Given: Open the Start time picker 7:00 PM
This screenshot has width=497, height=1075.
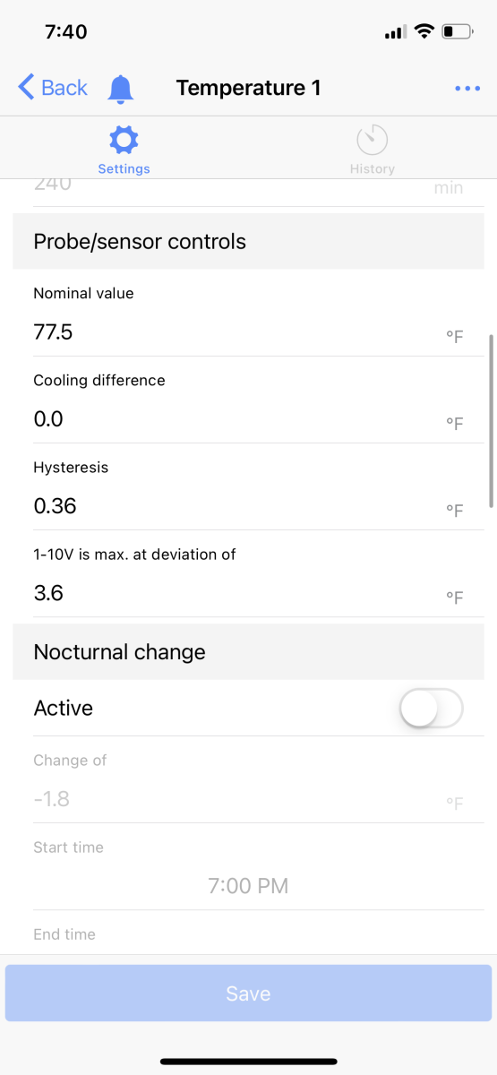Looking at the screenshot, I should 248,886.
